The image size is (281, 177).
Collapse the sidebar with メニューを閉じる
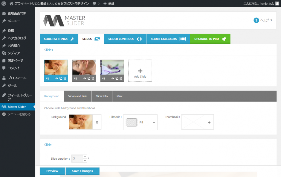click(19, 114)
